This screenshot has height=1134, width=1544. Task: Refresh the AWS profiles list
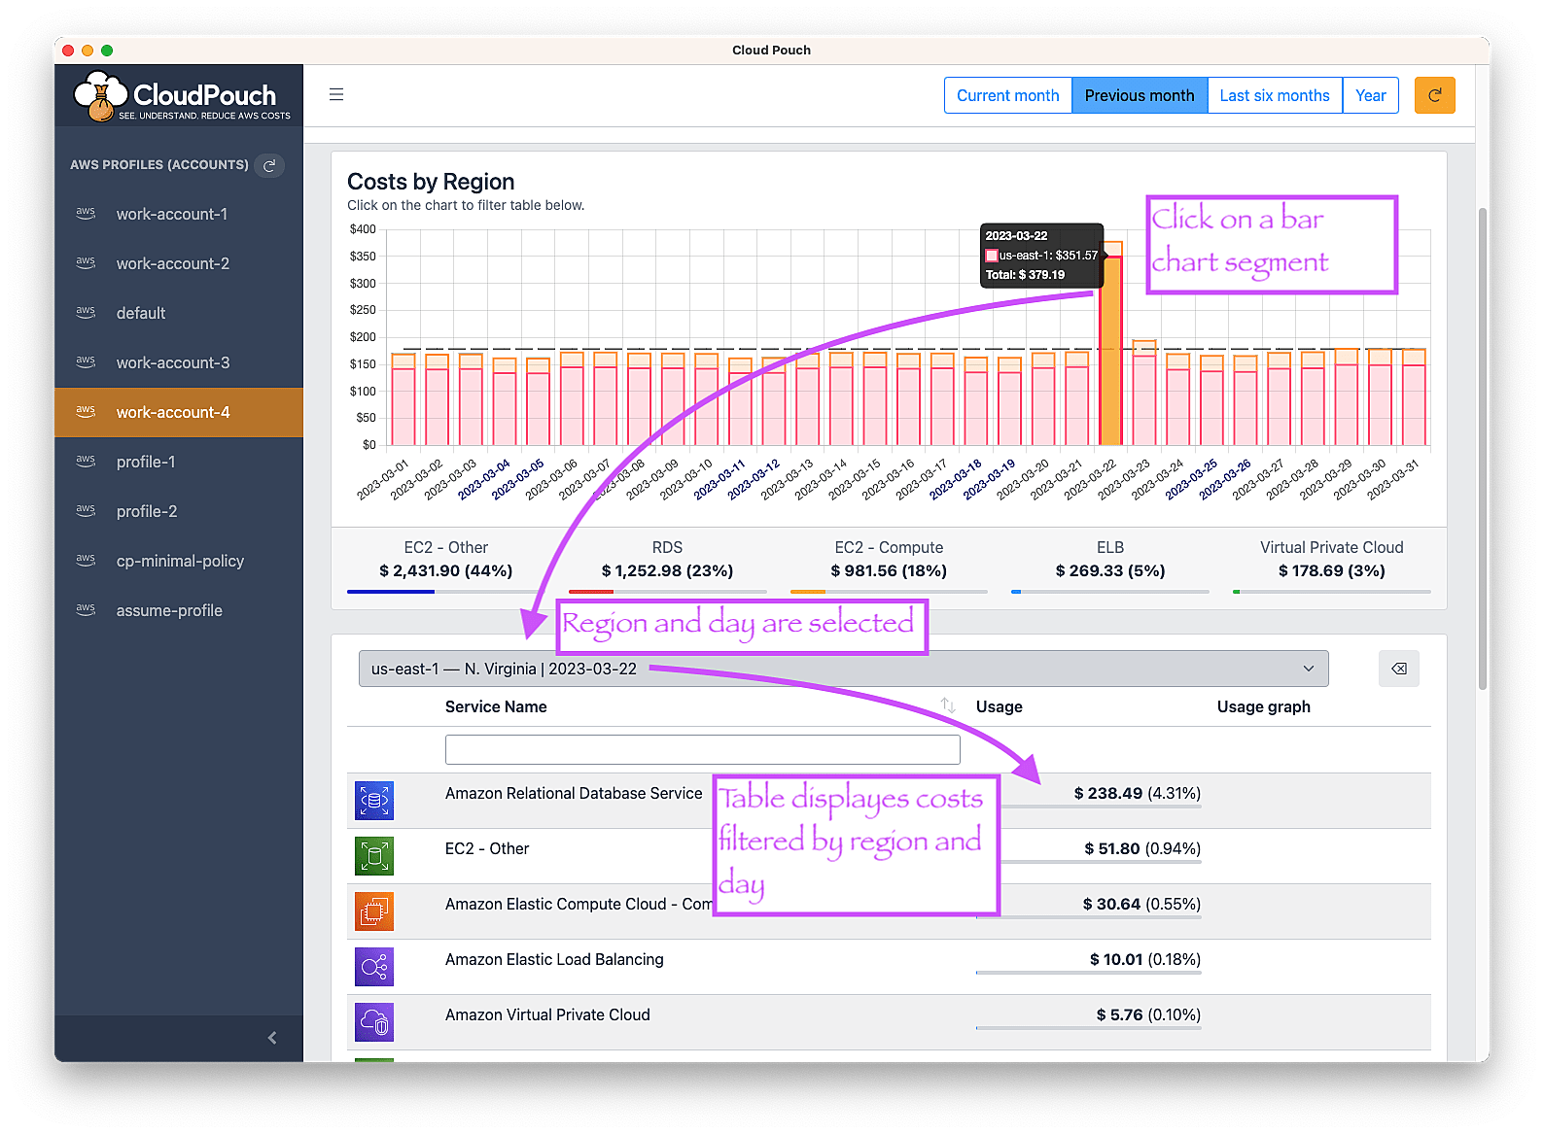point(269,165)
